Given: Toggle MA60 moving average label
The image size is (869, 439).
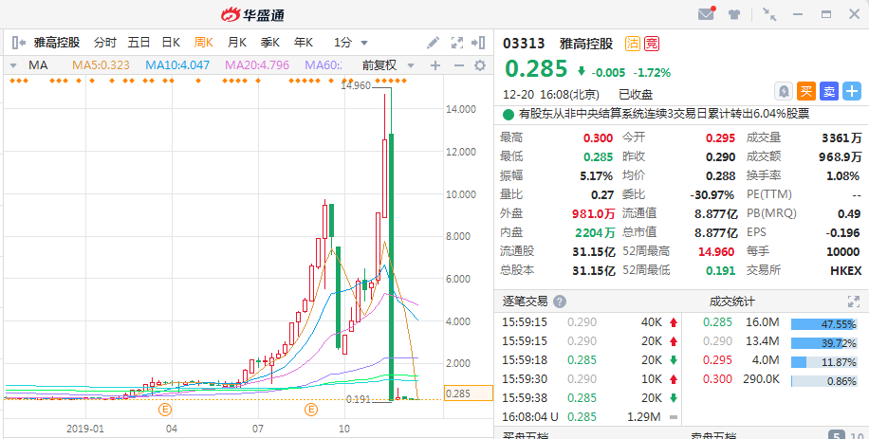Looking at the screenshot, I should coord(324,65).
